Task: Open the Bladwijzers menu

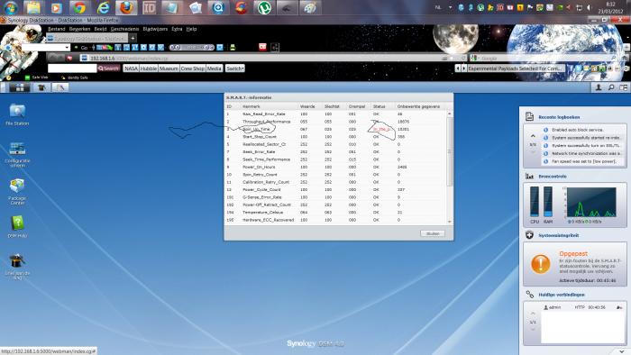Action: click(155, 29)
